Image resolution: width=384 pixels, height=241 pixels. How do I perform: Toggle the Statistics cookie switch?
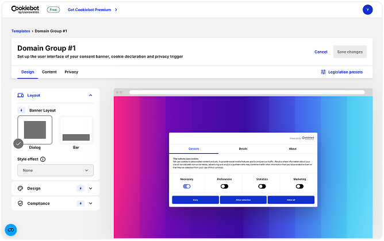coord(262,186)
